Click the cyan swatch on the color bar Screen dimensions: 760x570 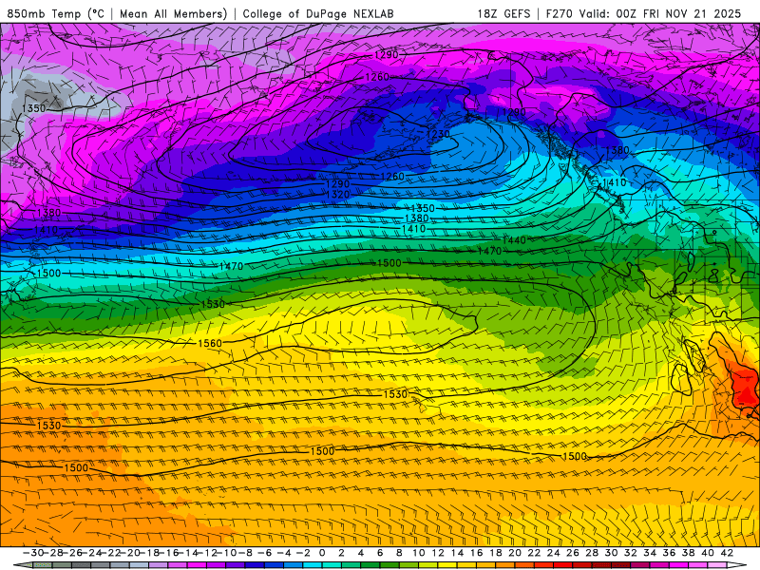tap(313, 565)
